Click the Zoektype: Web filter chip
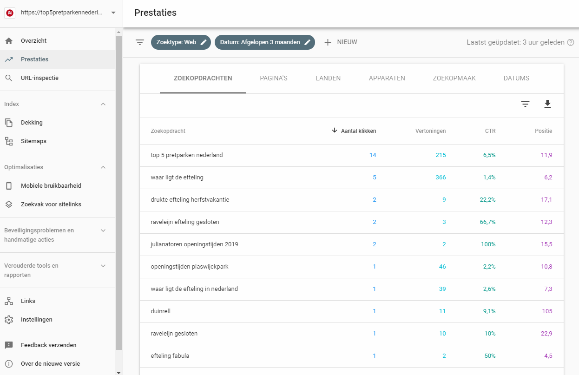The image size is (579, 375). pos(181,42)
